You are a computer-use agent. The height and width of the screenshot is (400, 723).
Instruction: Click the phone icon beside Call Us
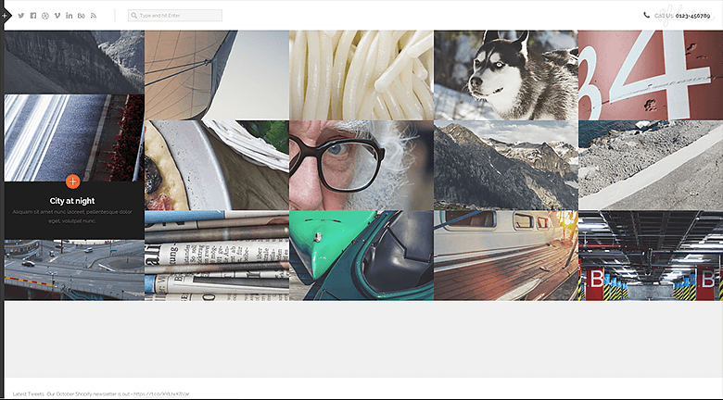click(646, 15)
